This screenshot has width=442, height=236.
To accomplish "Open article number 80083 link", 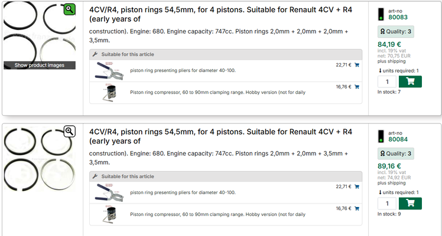I will tap(398, 18).
